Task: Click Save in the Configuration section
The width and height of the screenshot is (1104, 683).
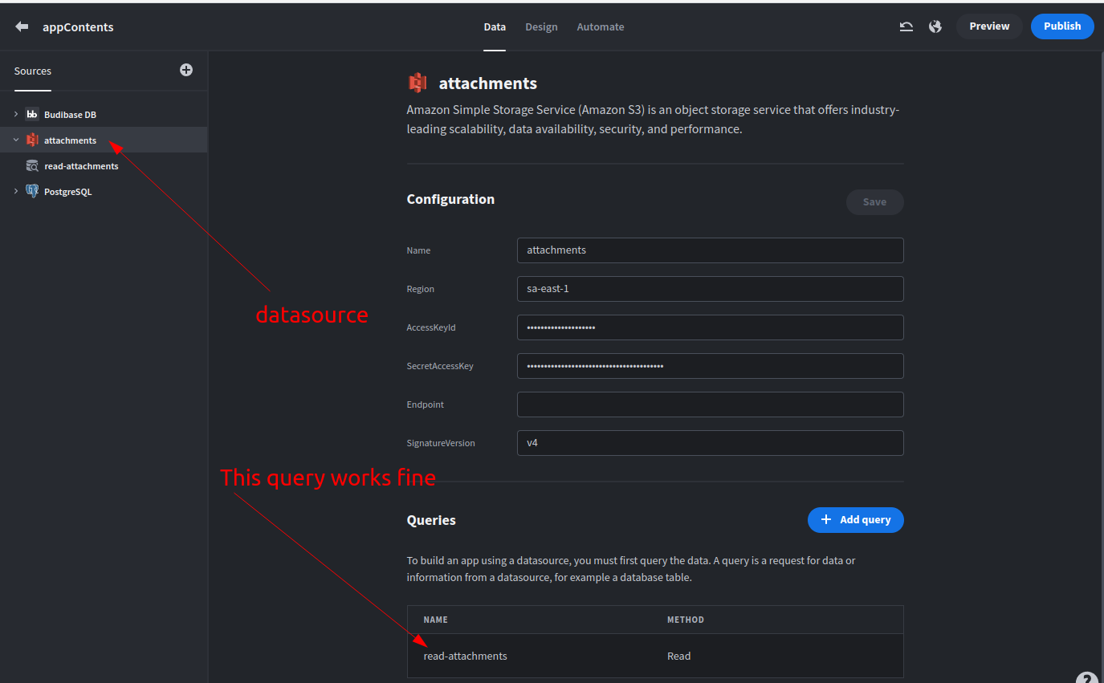Action: pos(874,201)
